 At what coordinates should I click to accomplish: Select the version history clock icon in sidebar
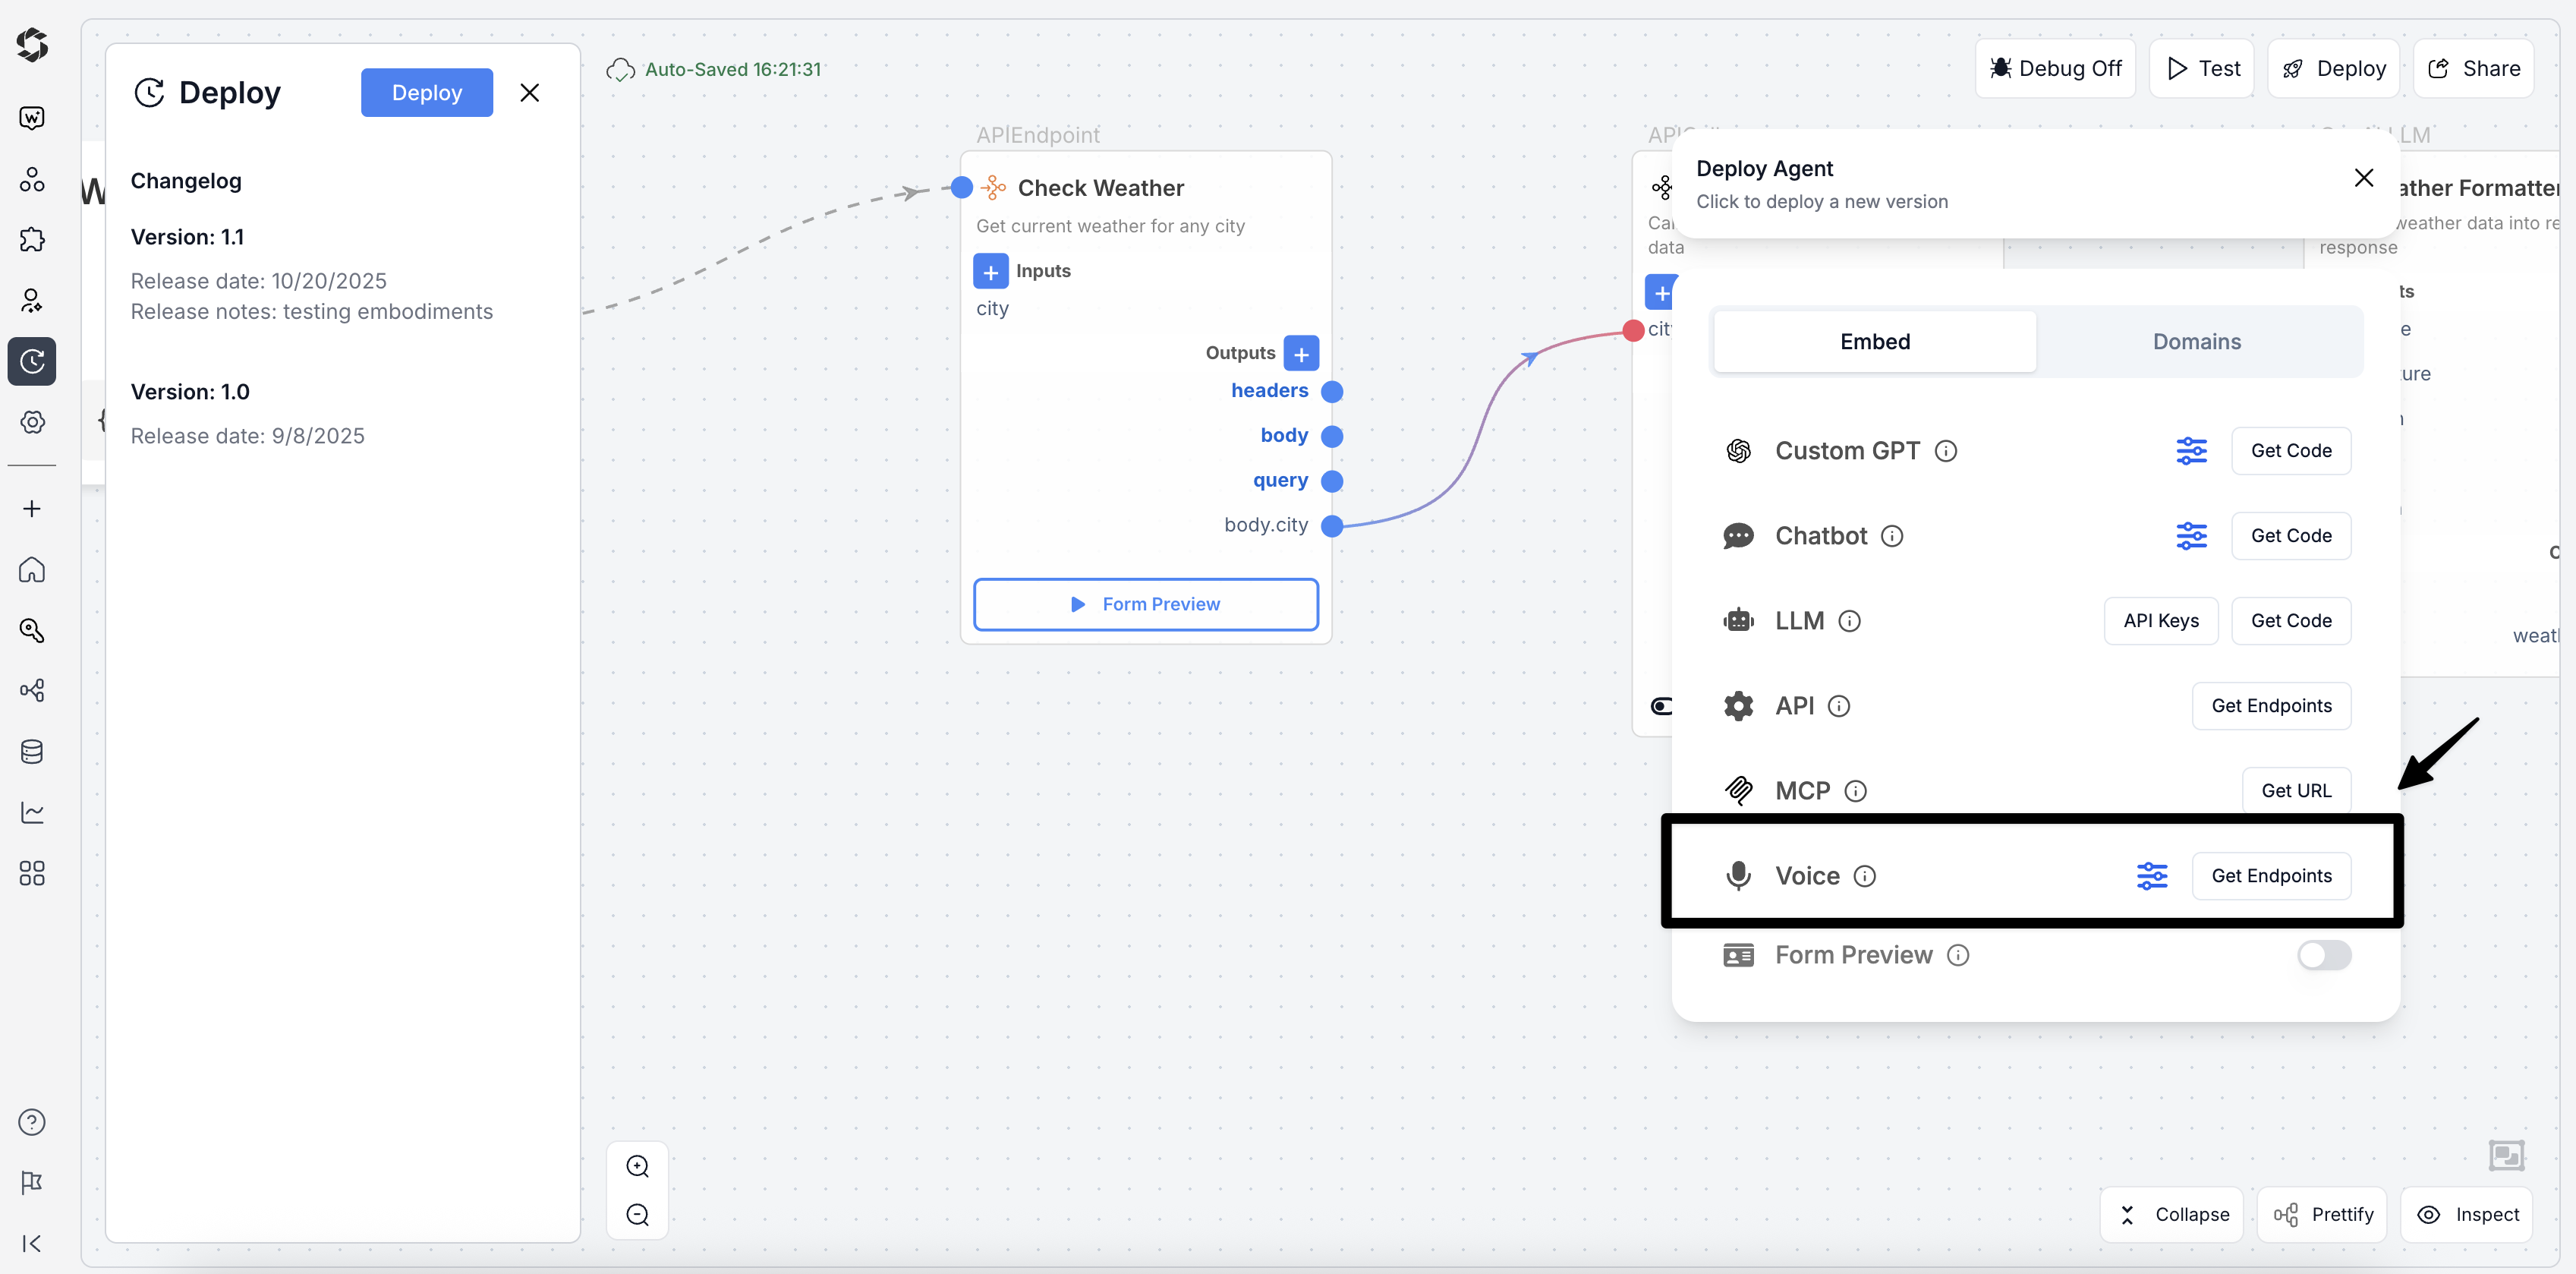pos(32,361)
